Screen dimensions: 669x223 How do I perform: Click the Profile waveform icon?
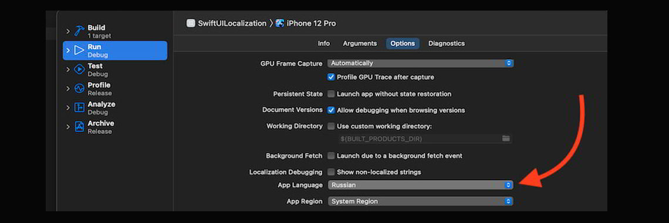tap(79, 89)
